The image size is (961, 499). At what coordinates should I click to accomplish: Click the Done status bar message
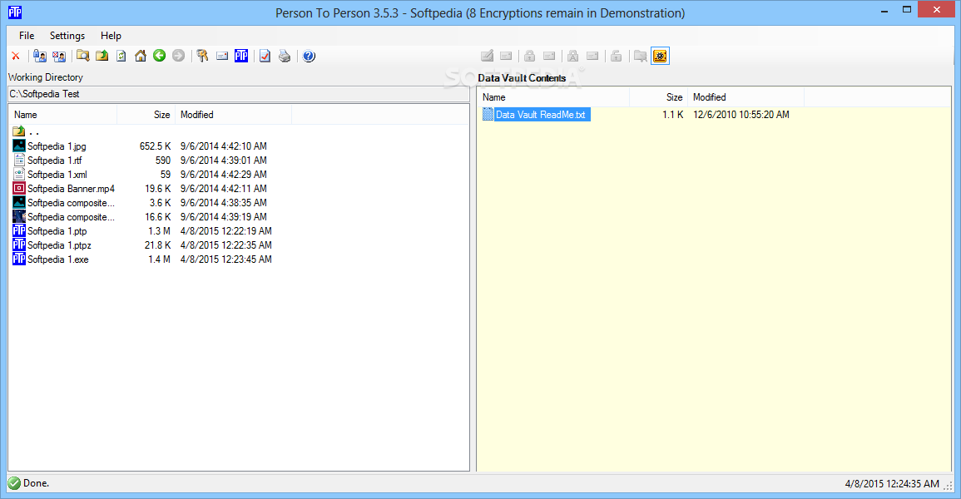point(36,483)
